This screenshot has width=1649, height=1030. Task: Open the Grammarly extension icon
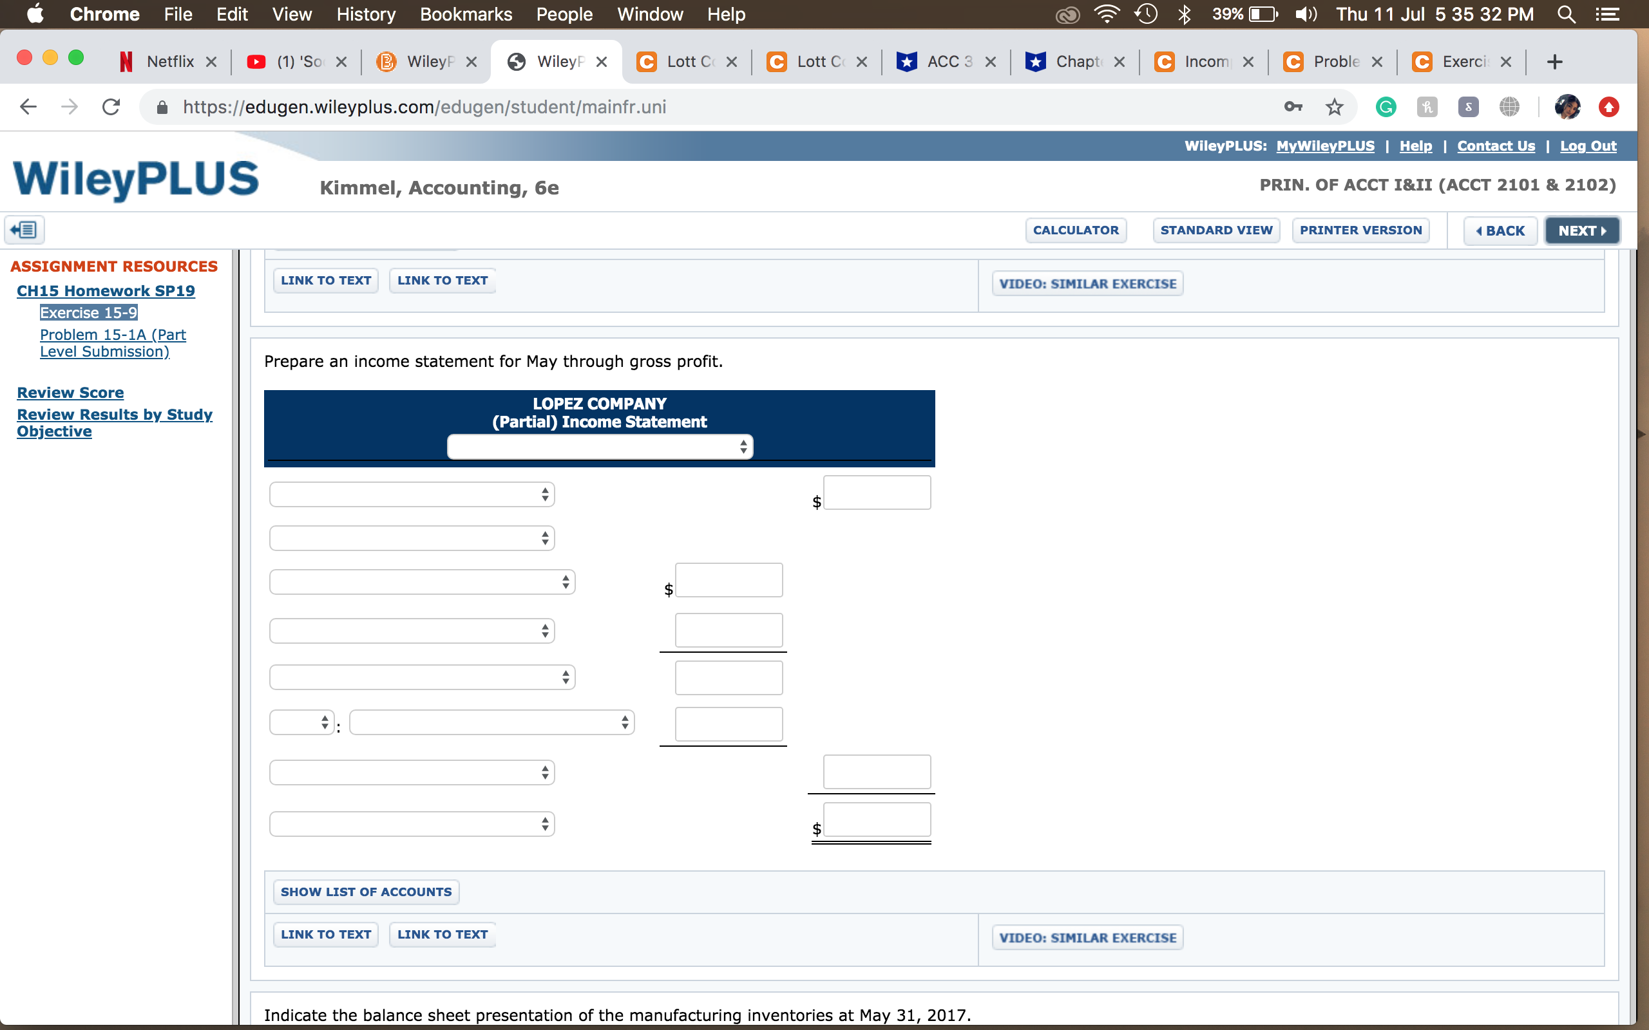[1386, 107]
